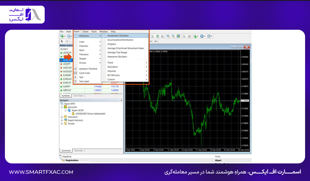Image resolution: width=310 pixels, height=181 pixels.
Task: Toggle the chart shift icon
Action: [189, 36]
